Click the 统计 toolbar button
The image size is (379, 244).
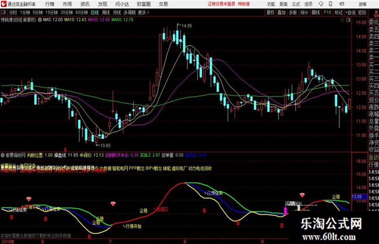[x=304, y=12]
